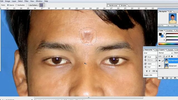This screenshot has height=100, width=178.
Task: Apply Faux Bold in Character panel
Action: pos(147,71)
